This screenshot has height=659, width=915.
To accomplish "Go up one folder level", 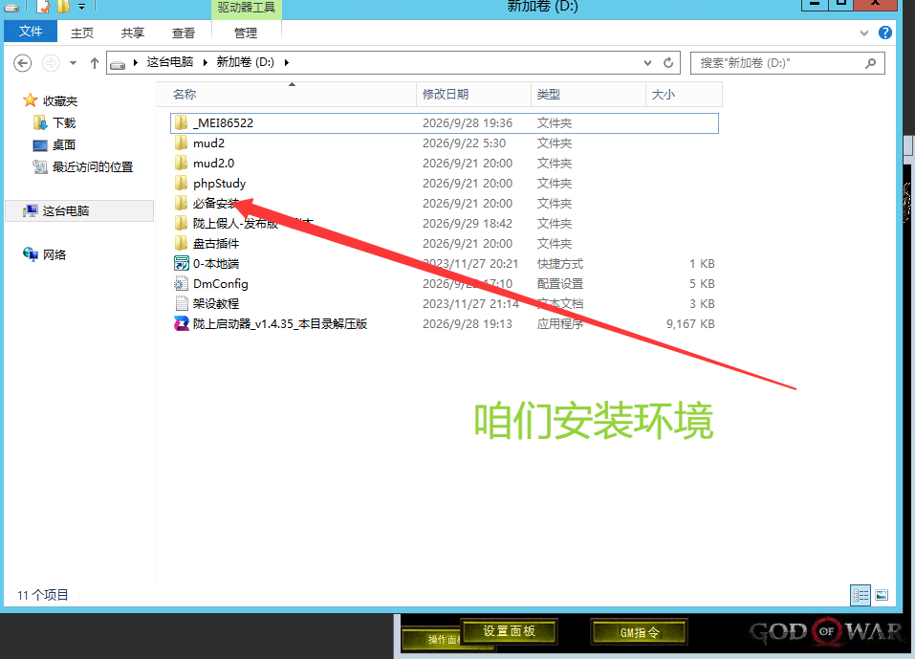I will click(x=95, y=63).
